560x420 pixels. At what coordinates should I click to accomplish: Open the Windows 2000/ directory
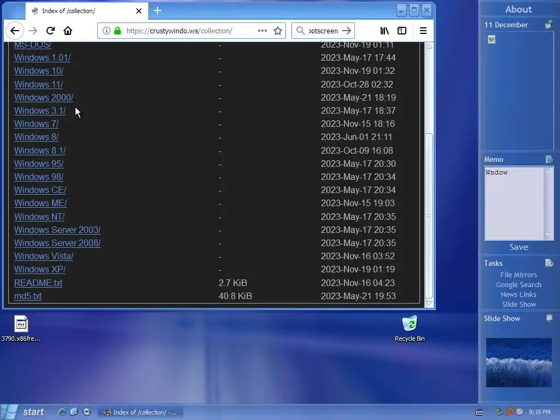coord(44,97)
